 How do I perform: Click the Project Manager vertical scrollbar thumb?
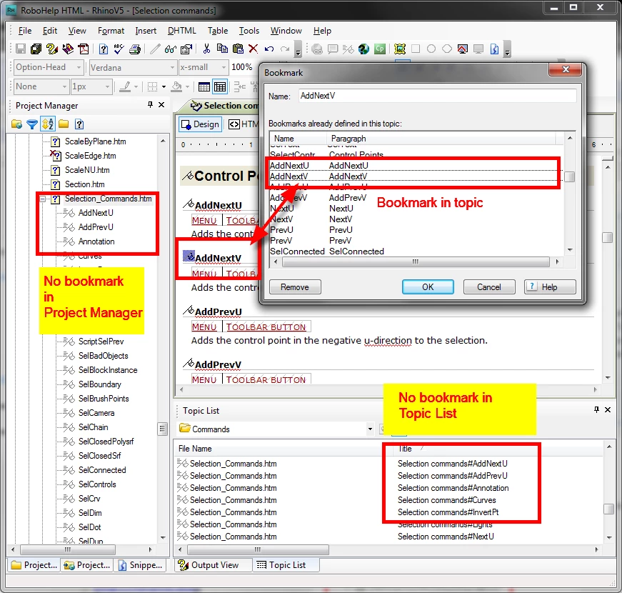pos(162,429)
